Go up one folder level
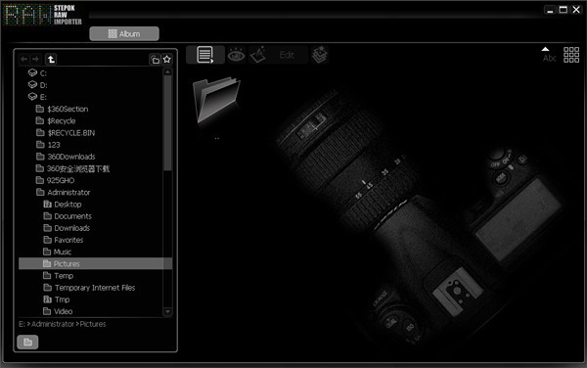This screenshot has height=368, width=587. [51, 59]
